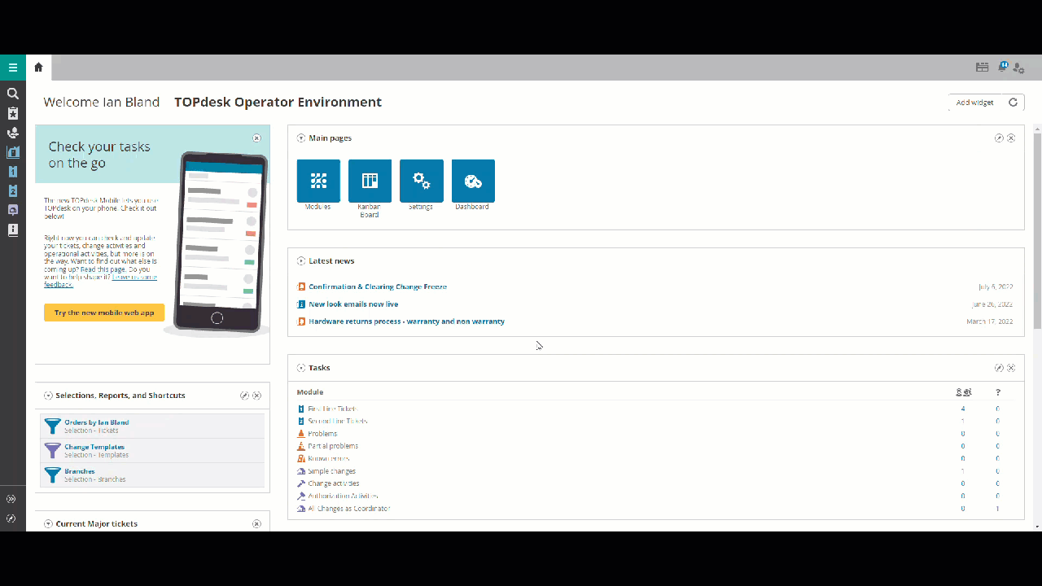1042x586 pixels.
Task: Open the Settings tile under Main pages
Action: coord(421,180)
